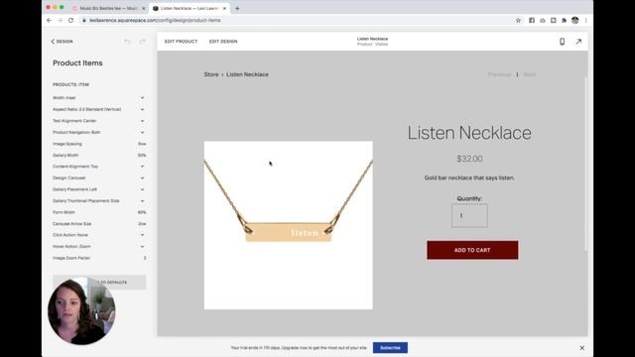The height and width of the screenshot is (357, 635).
Task: Click the Store breadcrumb link
Action: point(211,74)
